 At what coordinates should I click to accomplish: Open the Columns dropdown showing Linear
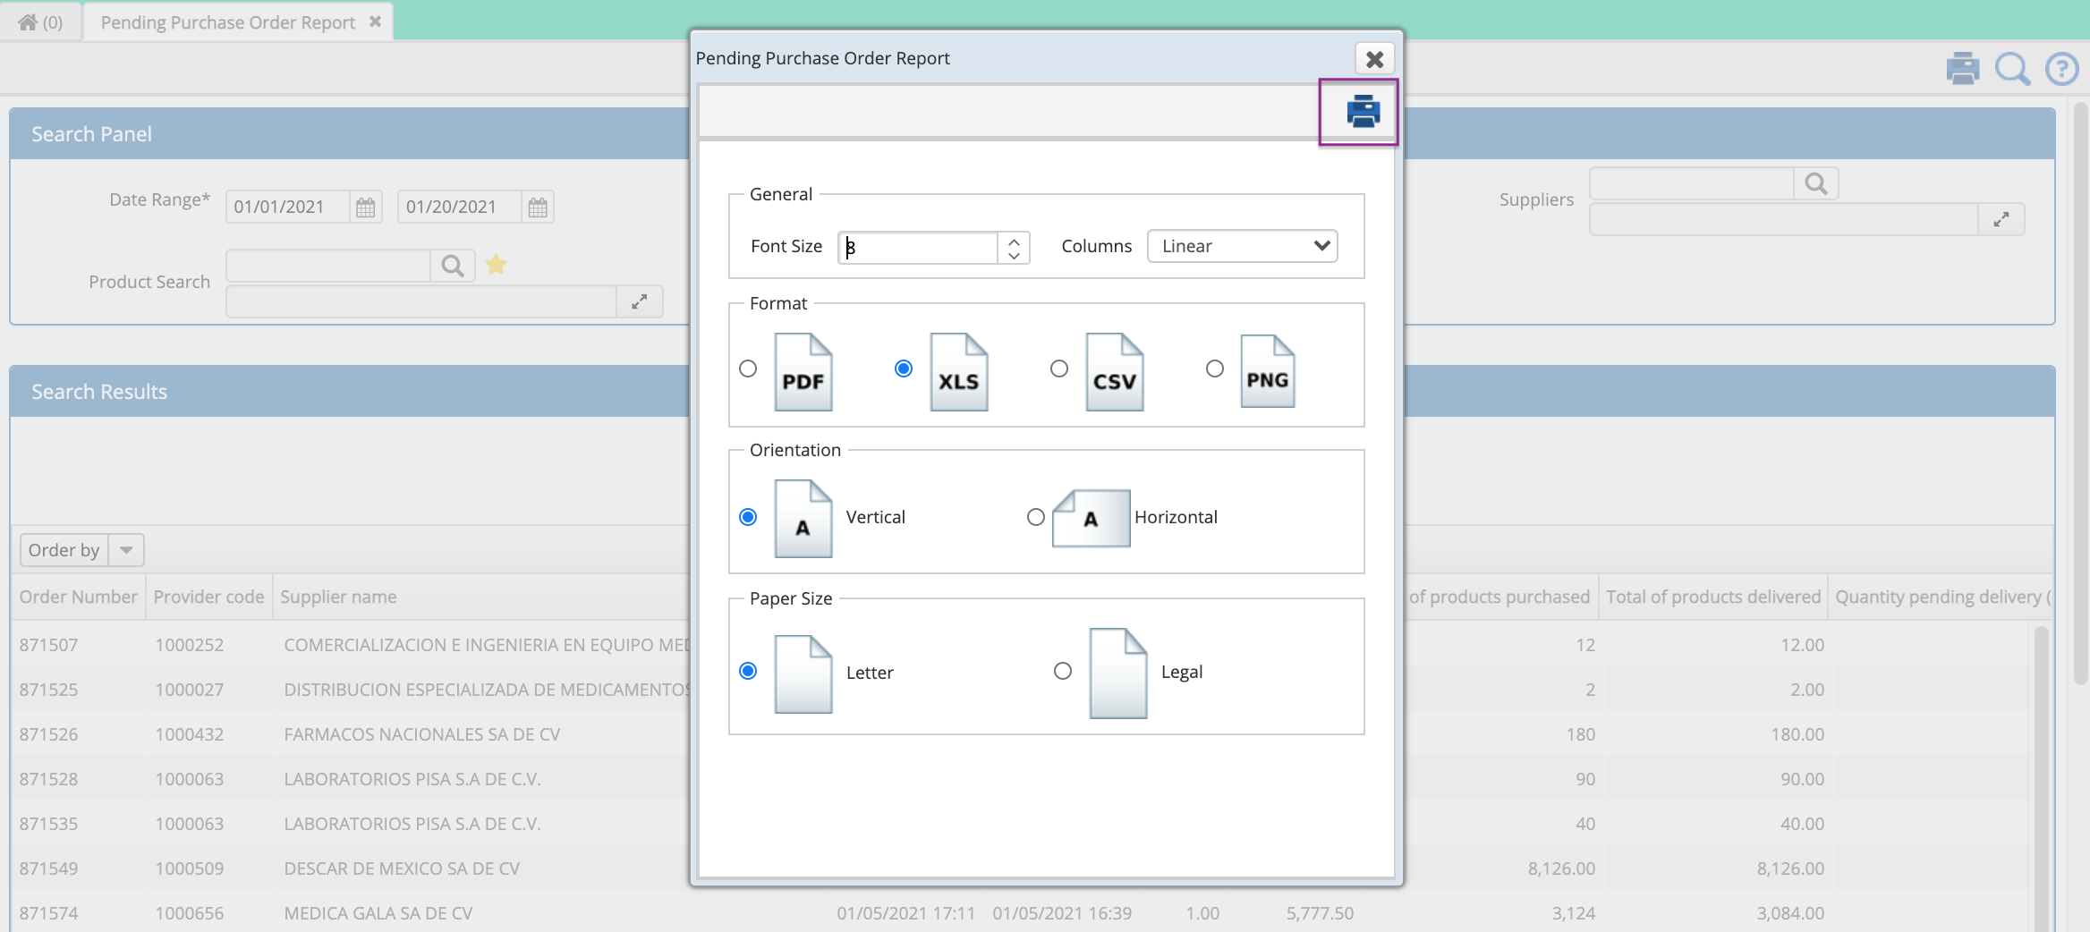(1242, 246)
